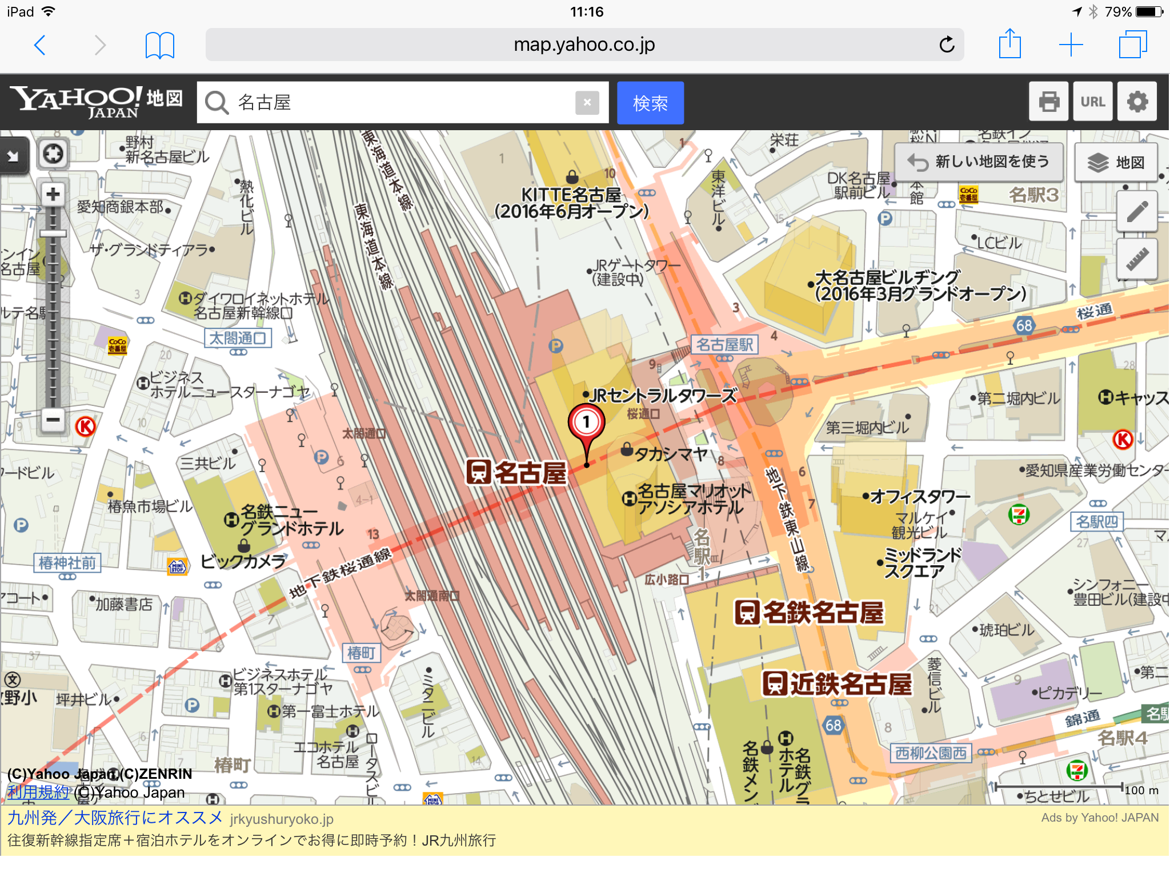
Task: Click KITTE名古屋 building label
Action: 571,203
